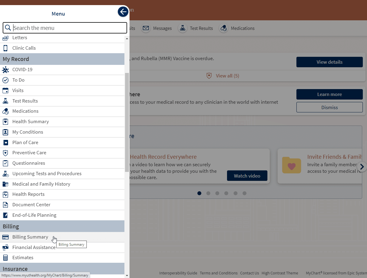Screen dimensions: 367x278
Task: Click the Messages envelope icon in top bar
Action: point(146,28)
